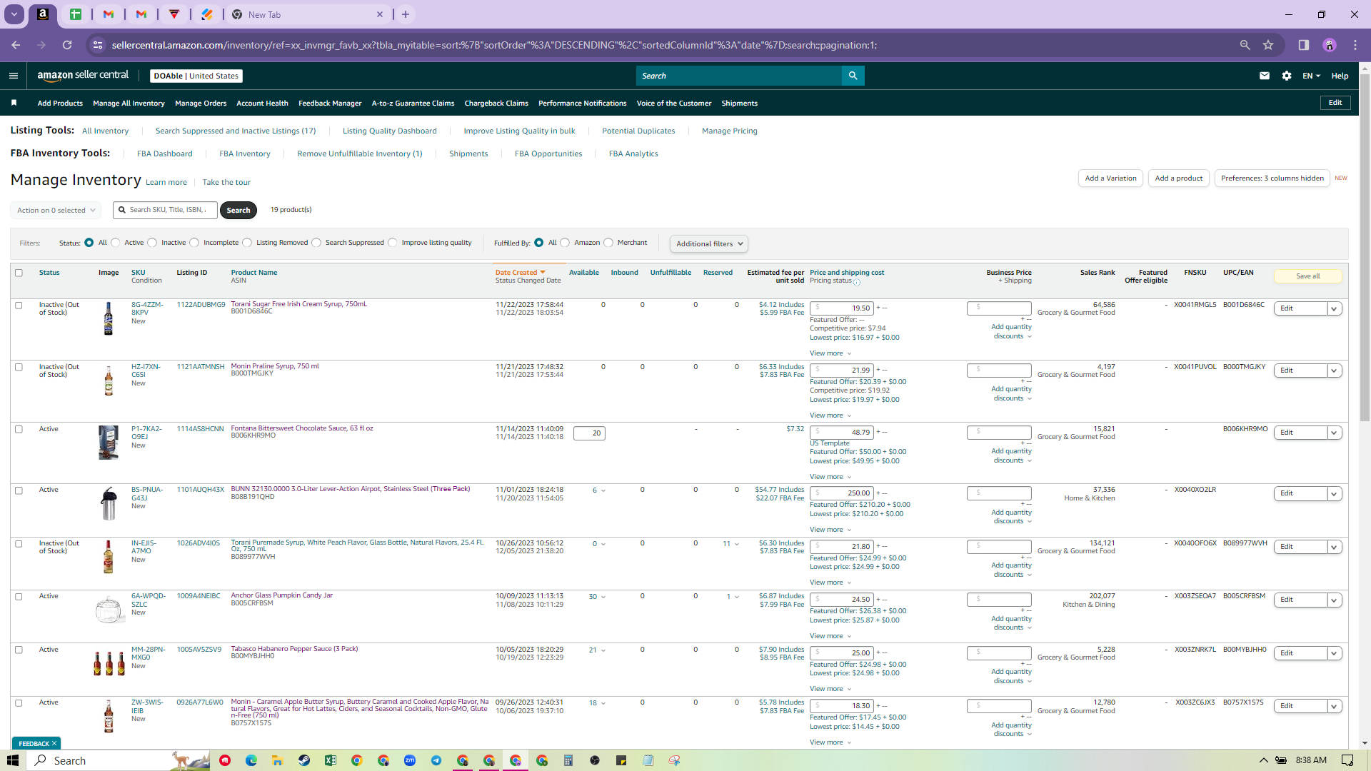Check the Fontana Bittersweet Chocolate Sauce row checkbox
Image resolution: width=1371 pixels, height=771 pixels.
19,430
